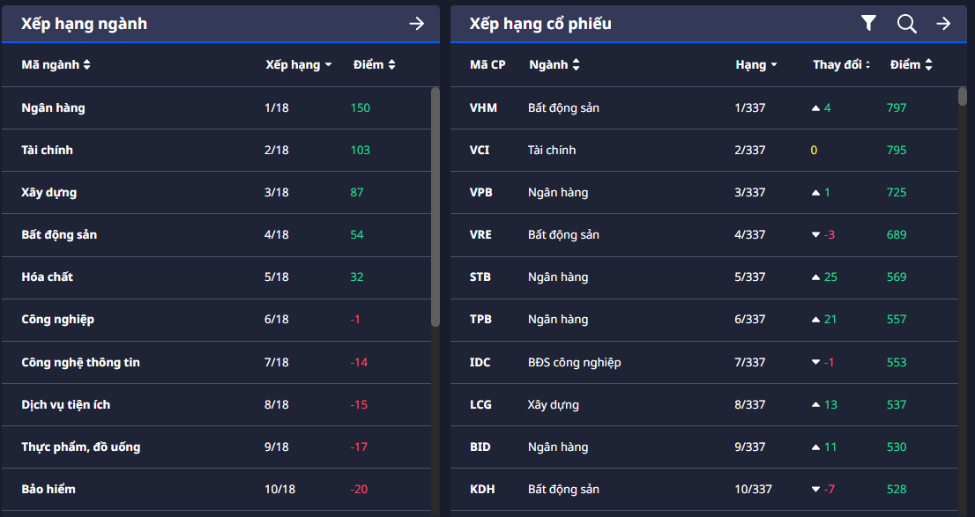
Task: Open industry ranking panel arrow
Action: point(417,24)
